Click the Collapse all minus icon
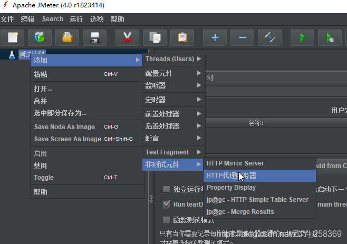 [x=243, y=37]
